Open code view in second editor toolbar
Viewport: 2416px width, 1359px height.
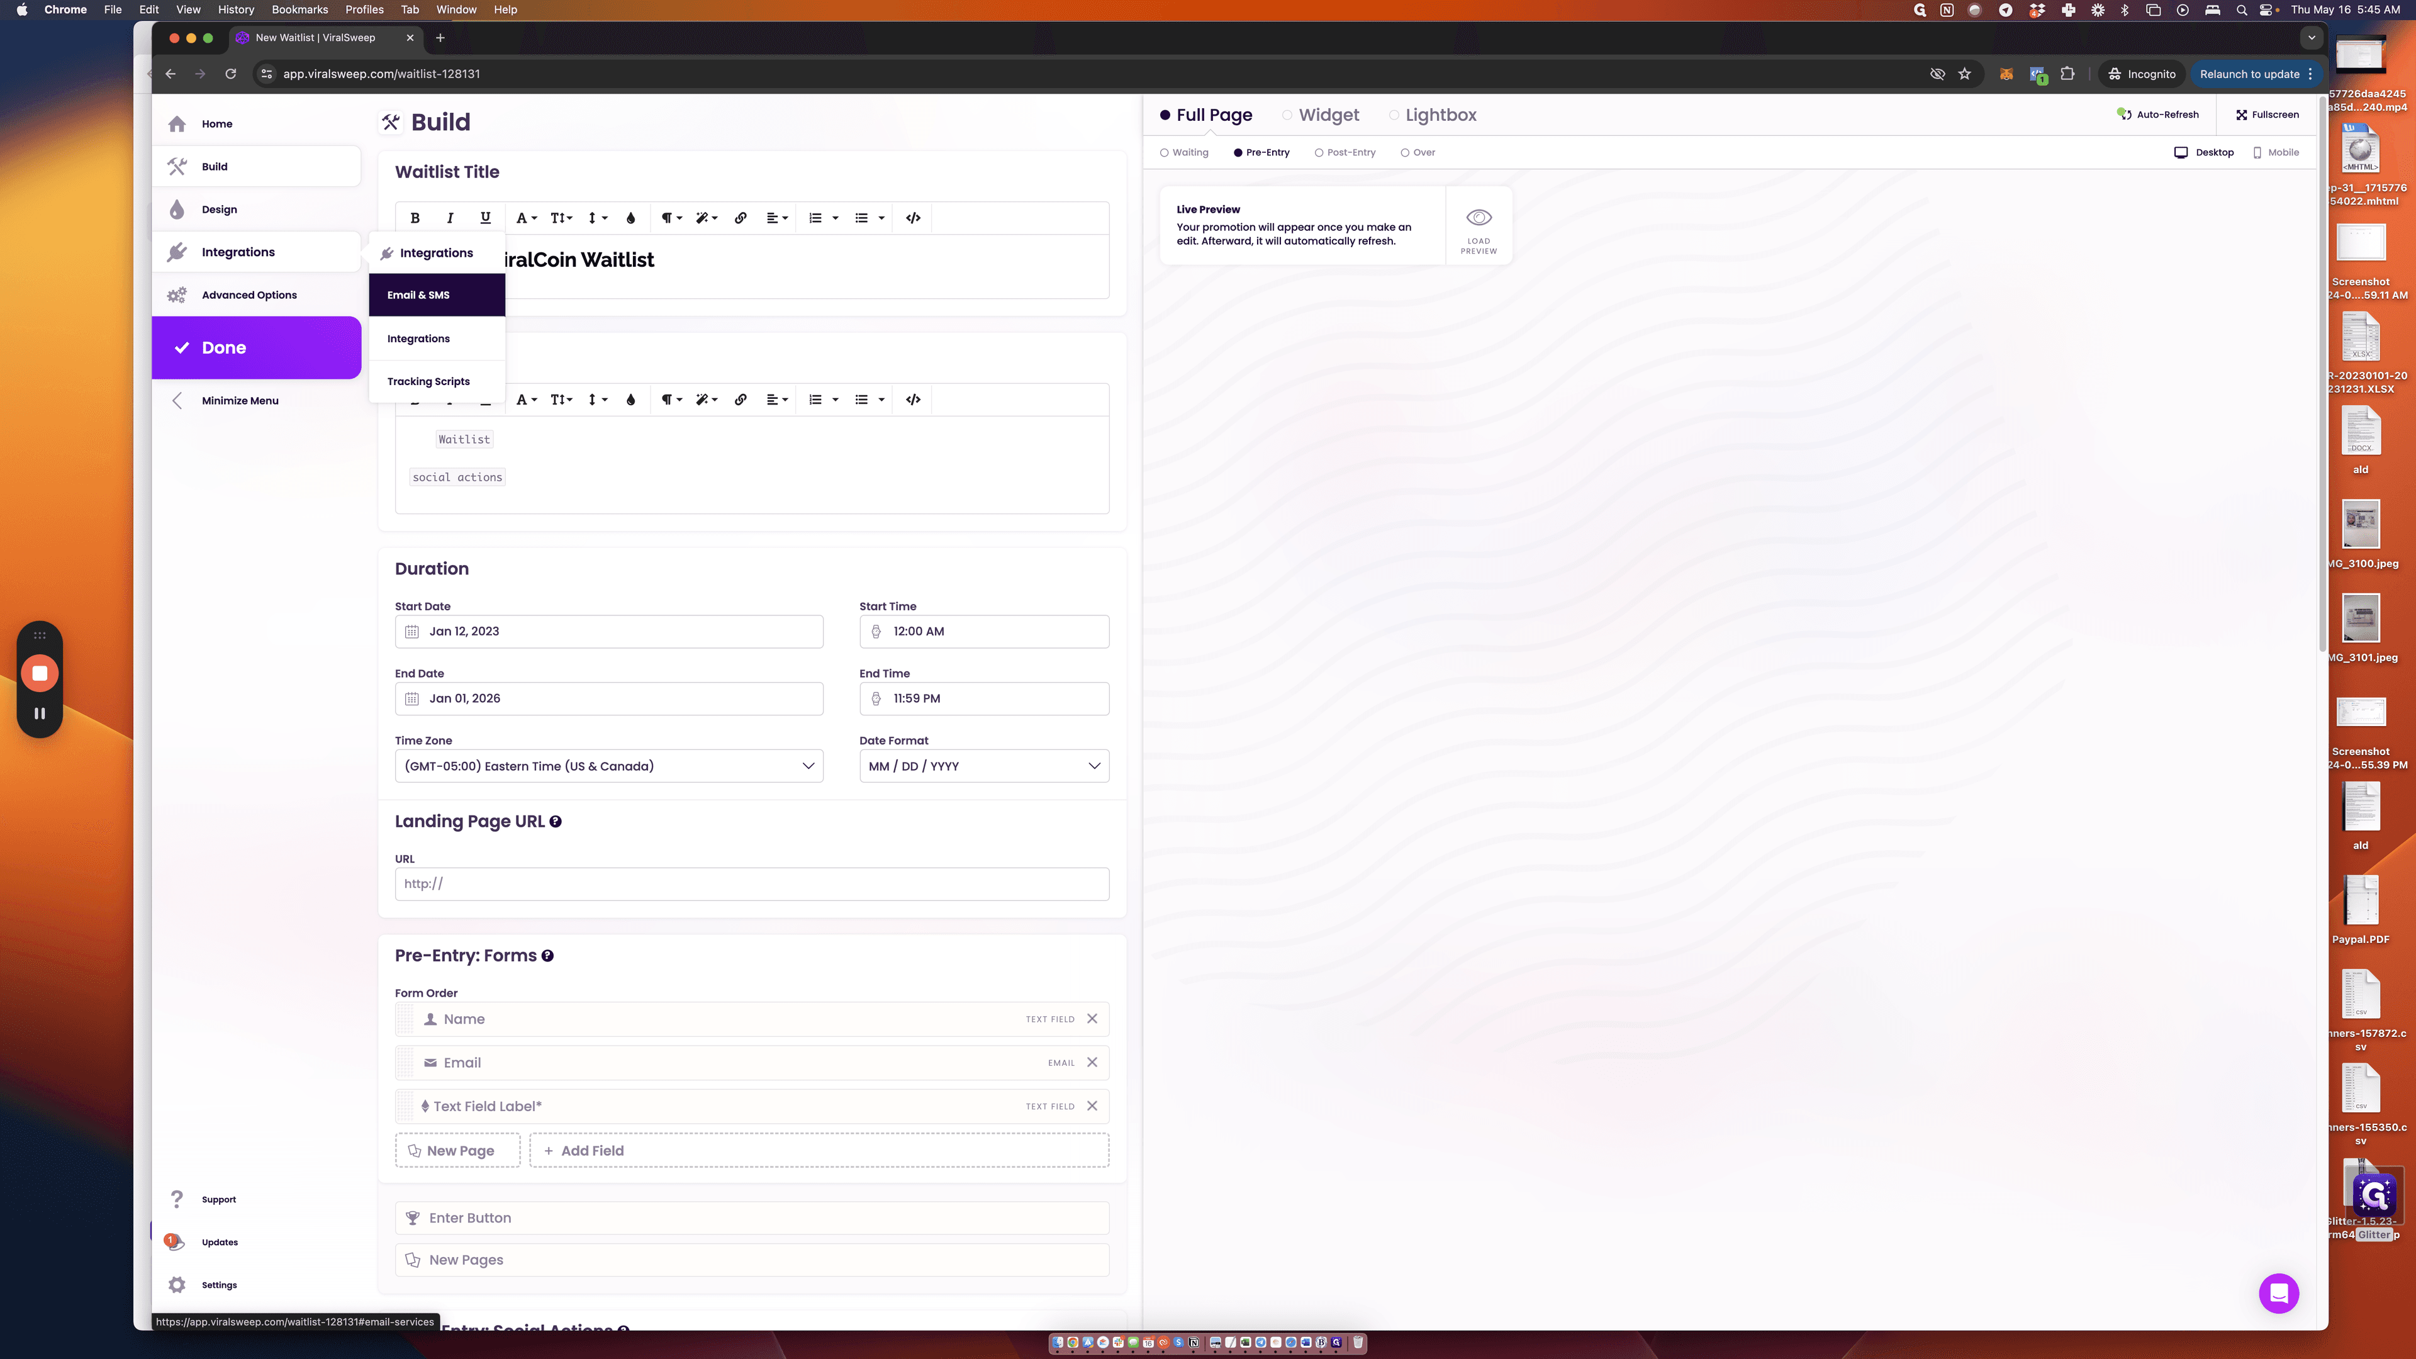coord(912,400)
